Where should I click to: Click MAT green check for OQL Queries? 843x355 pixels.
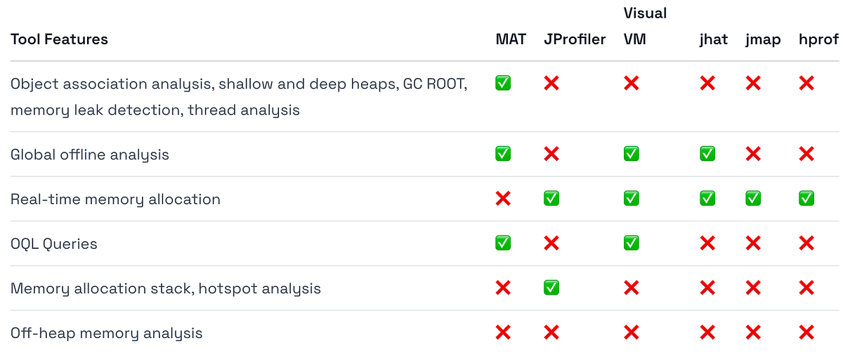pyautogui.click(x=502, y=243)
